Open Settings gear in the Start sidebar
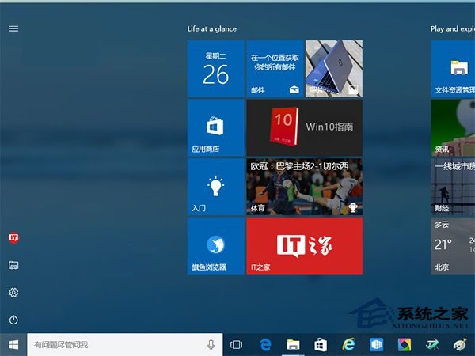The width and height of the screenshot is (475, 356). click(x=13, y=293)
